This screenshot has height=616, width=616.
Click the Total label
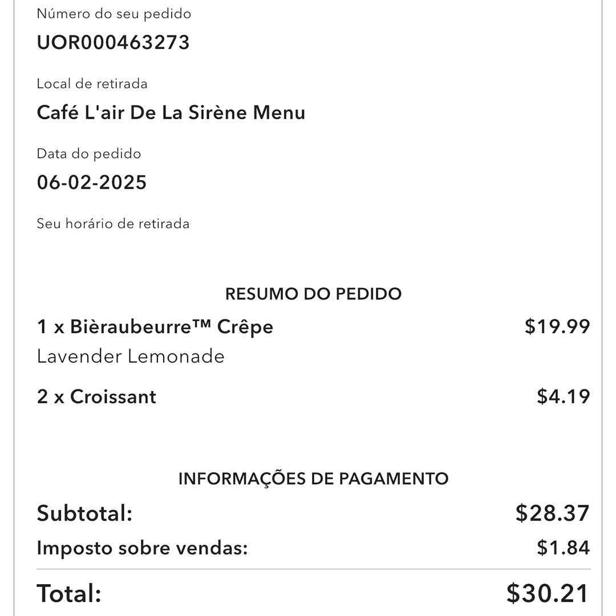69,593
